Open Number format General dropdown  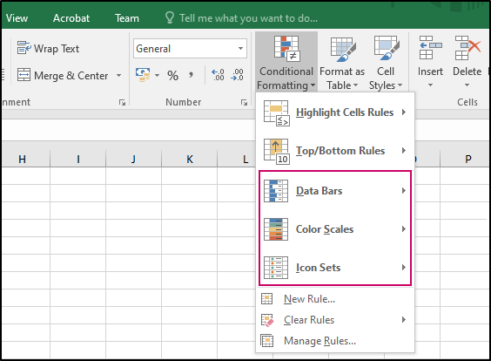pyautogui.click(x=240, y=48)
